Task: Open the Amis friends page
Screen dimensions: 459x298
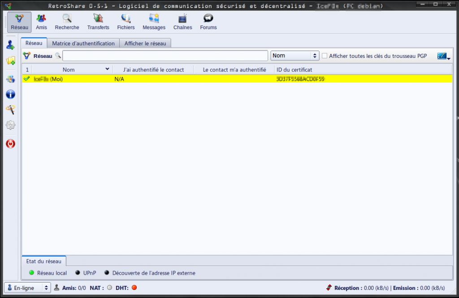Action: click(x=41, y=22)
